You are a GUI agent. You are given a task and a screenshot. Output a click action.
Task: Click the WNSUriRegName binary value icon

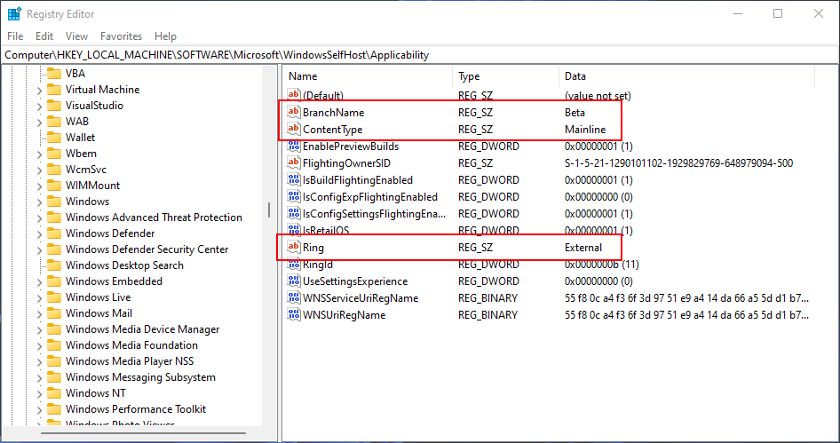294,315
